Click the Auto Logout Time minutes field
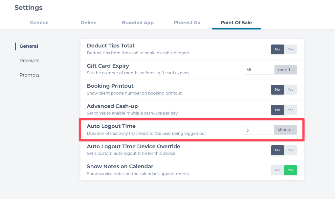This screenshot has height=199, width=335. point(258,130)
